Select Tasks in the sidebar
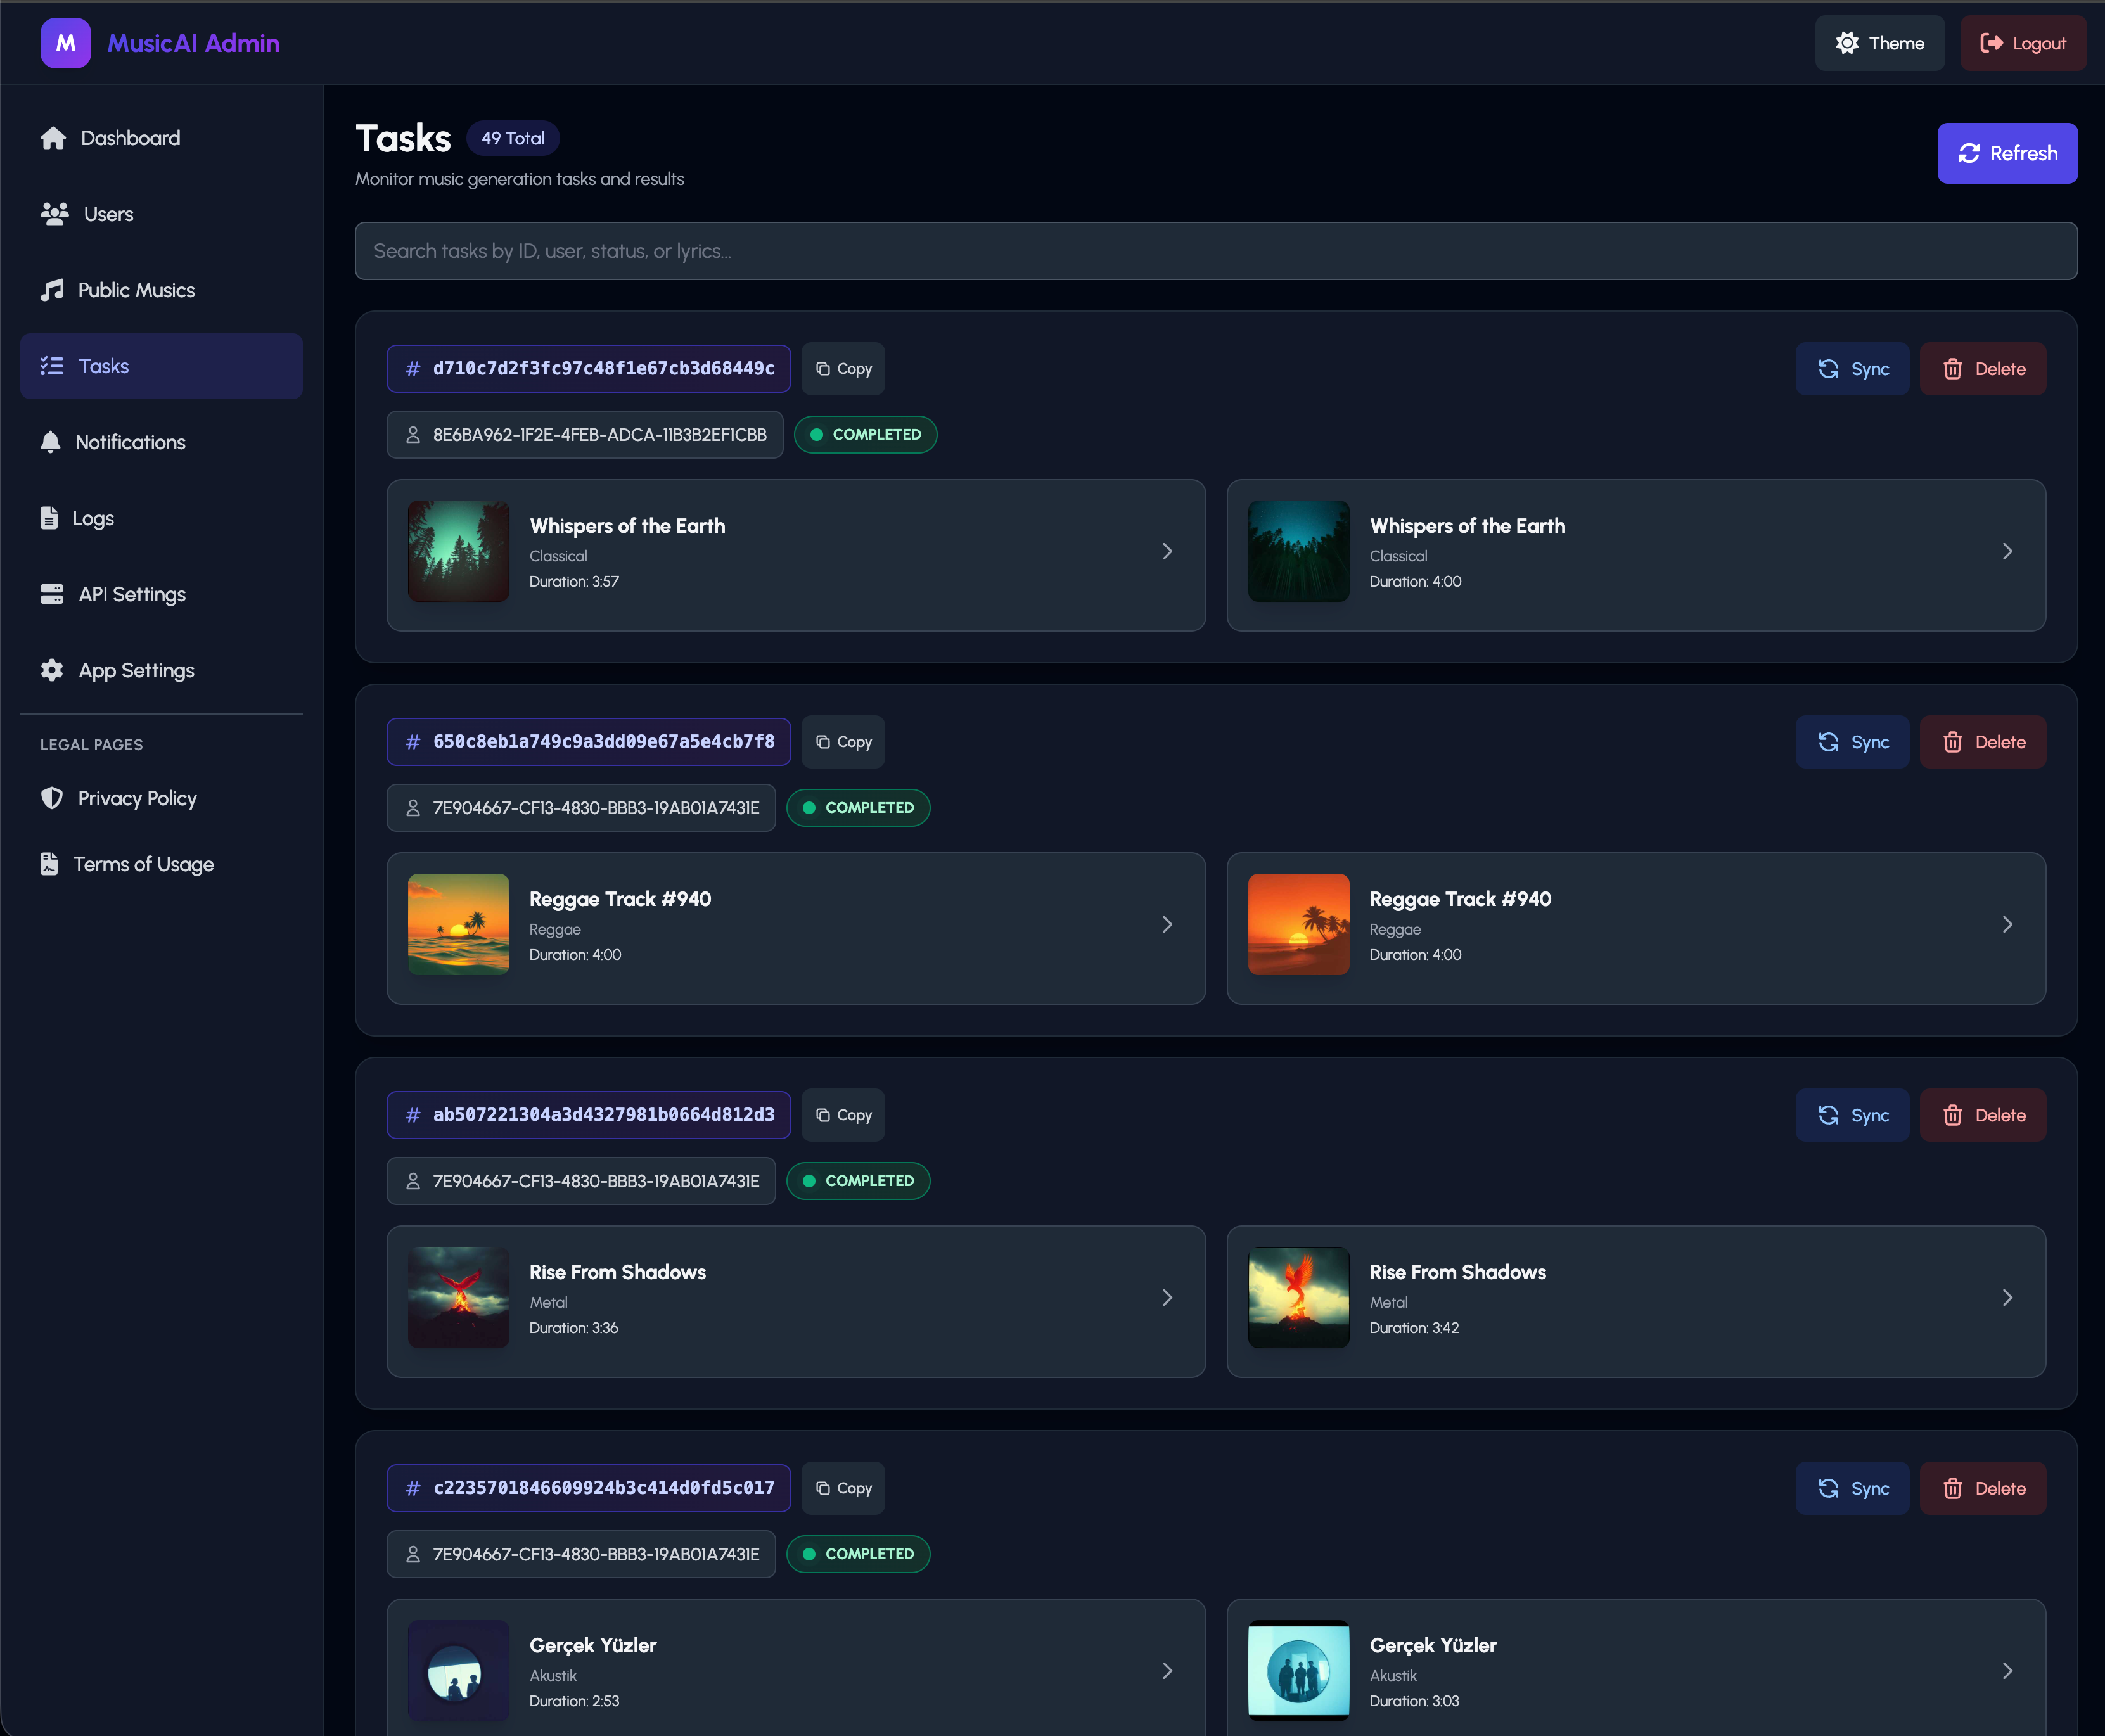2105x1736 pixels. click(161, 366)
